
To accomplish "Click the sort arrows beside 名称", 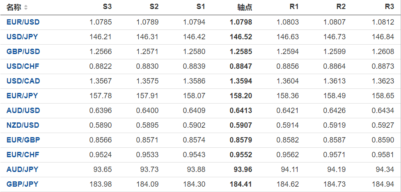I will pyautogui.click(x=26, y=7).
